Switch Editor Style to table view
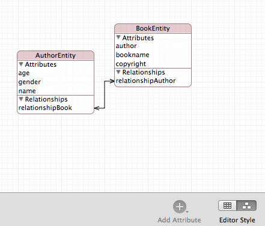Image resolution: width=265 pixels, height=226 pixels. (227, 206)
